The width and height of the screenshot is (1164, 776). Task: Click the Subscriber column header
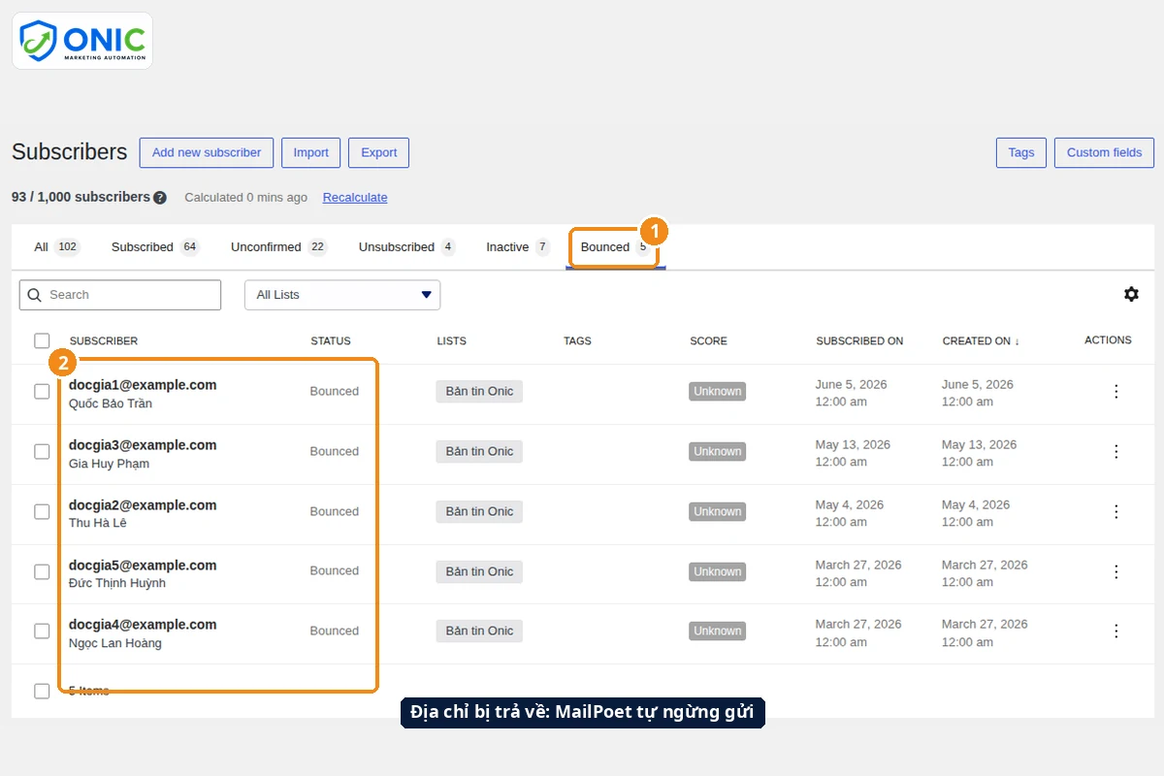[x=104, y=341]
